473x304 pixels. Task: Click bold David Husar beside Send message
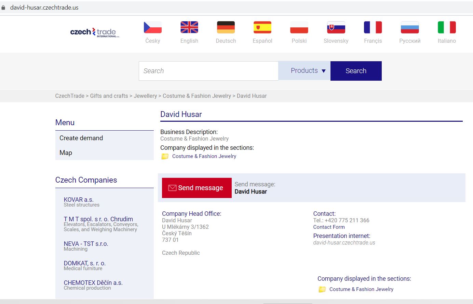pyautogui.click(x=251, y=191)
